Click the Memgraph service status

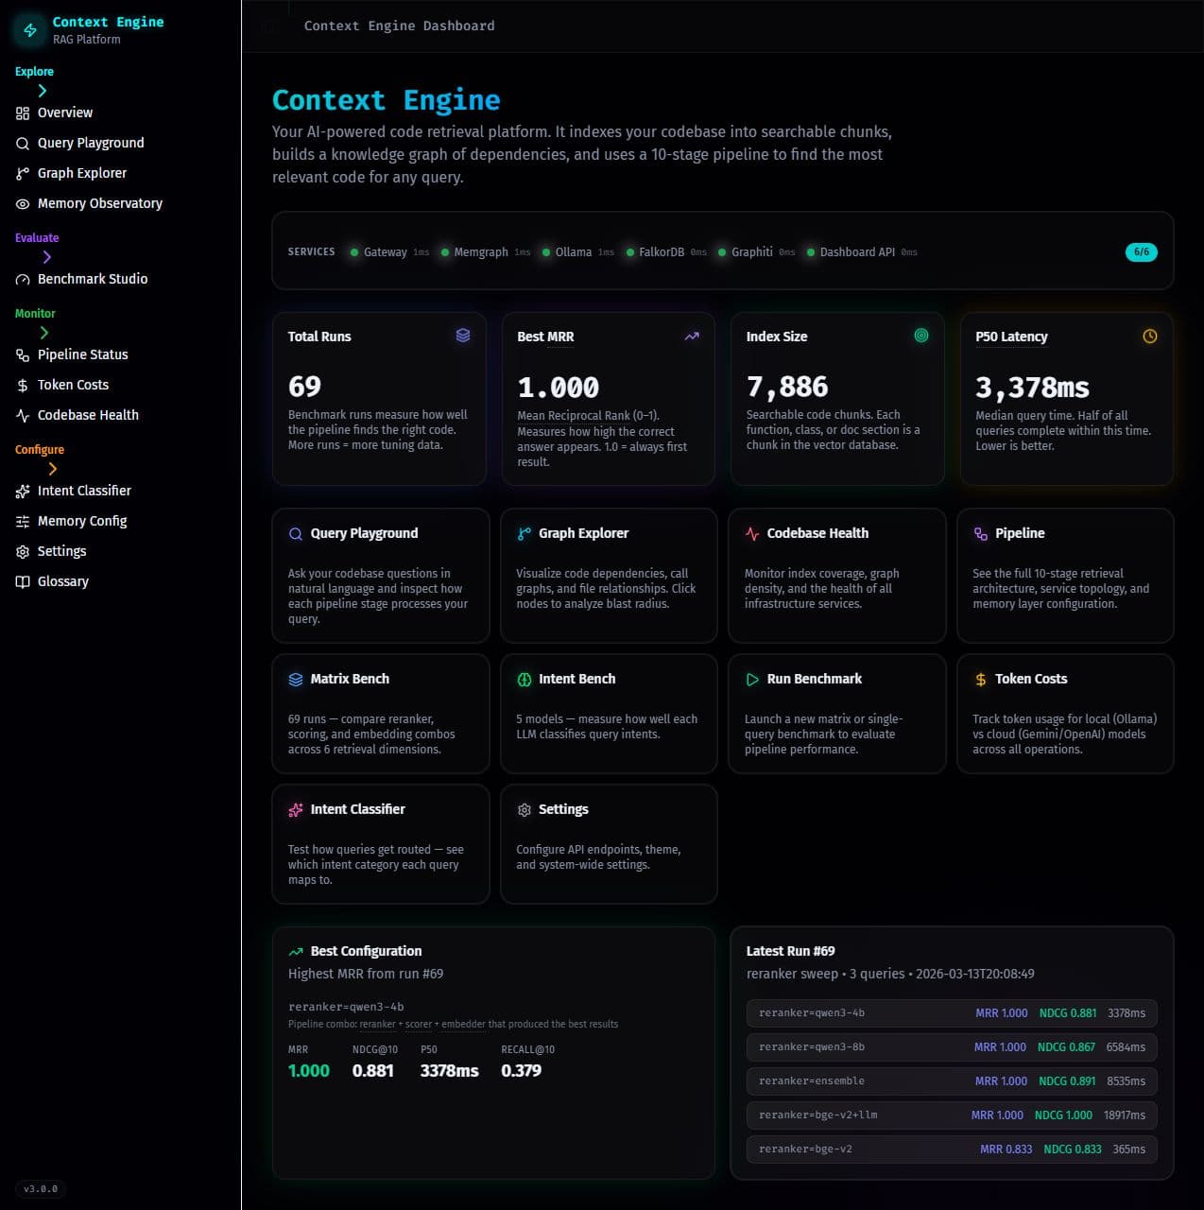tap(486, 252)
